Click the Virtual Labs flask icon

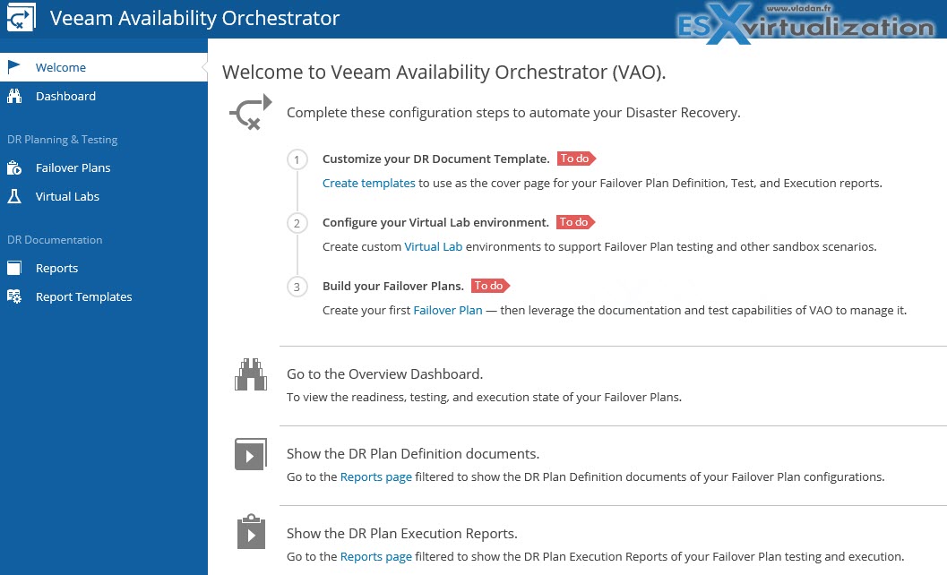(14, 196)
